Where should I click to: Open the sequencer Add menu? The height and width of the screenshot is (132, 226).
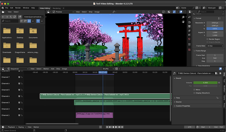[52, 69]
